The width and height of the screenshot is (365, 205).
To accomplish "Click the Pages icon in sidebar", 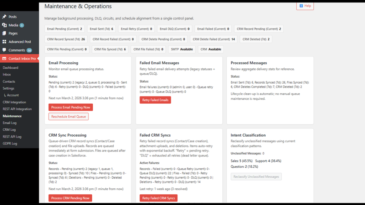I will click(4, 33).
